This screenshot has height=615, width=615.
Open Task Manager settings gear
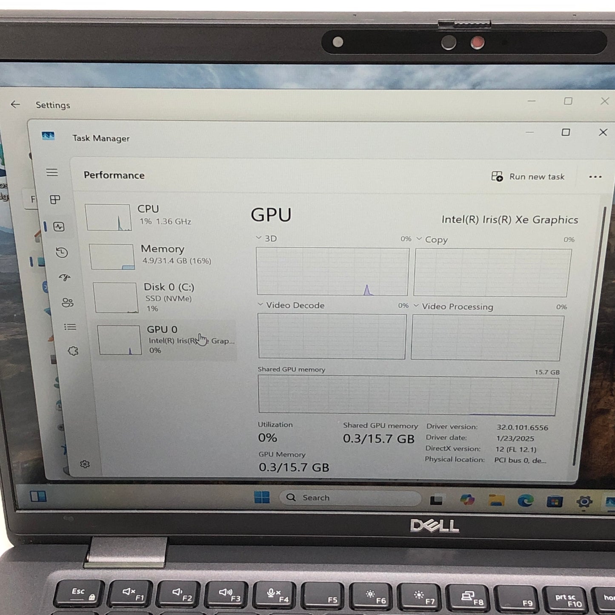point(85,464)
